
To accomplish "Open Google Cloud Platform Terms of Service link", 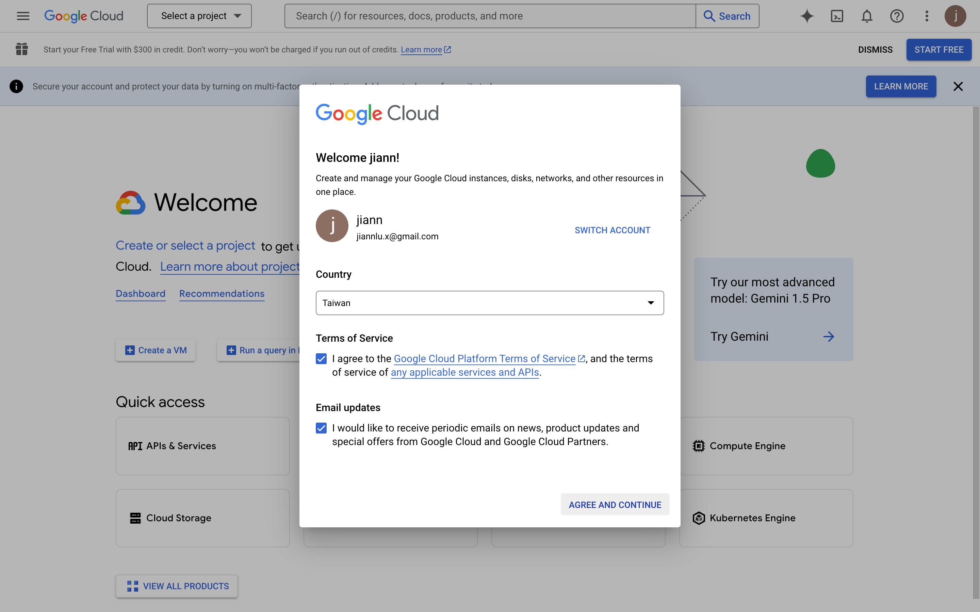I will (484, 359).
